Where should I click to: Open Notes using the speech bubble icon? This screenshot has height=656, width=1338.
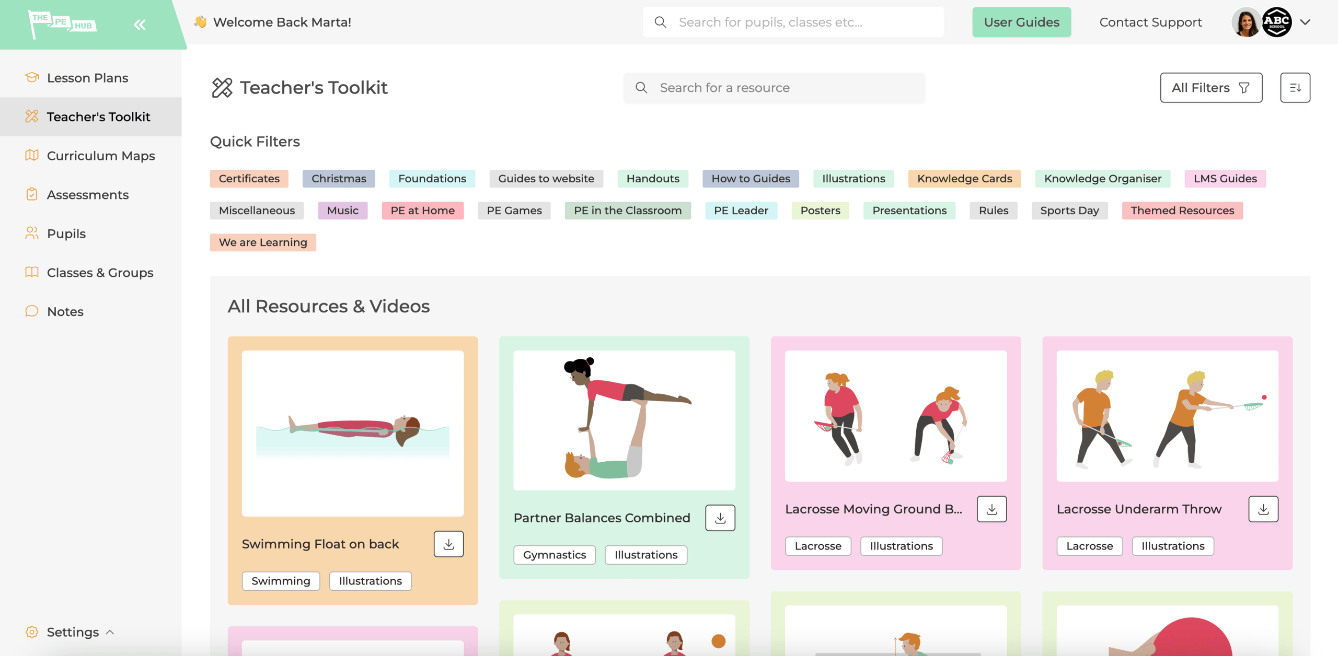click(31, 311)
